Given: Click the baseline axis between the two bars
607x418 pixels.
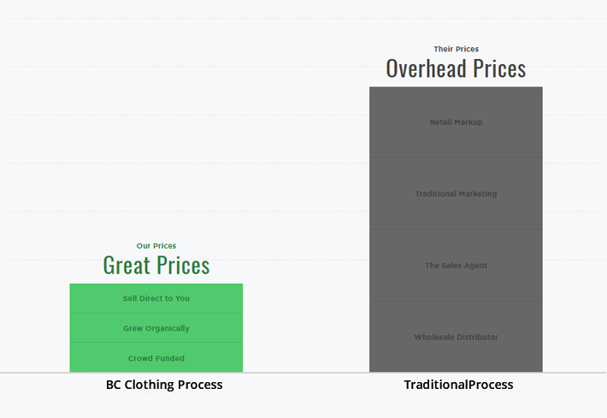Looking at the screenshot, I should tap(306, 373).
